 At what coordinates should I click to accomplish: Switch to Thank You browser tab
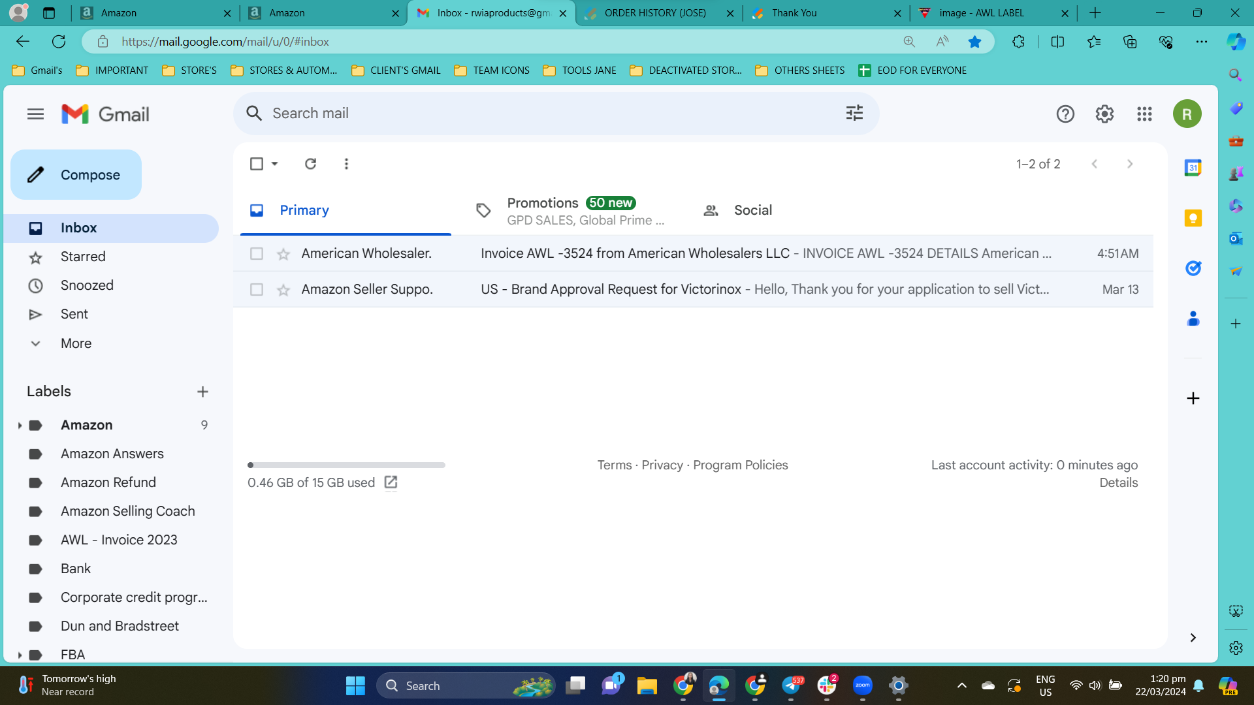[x=826, y=13]
